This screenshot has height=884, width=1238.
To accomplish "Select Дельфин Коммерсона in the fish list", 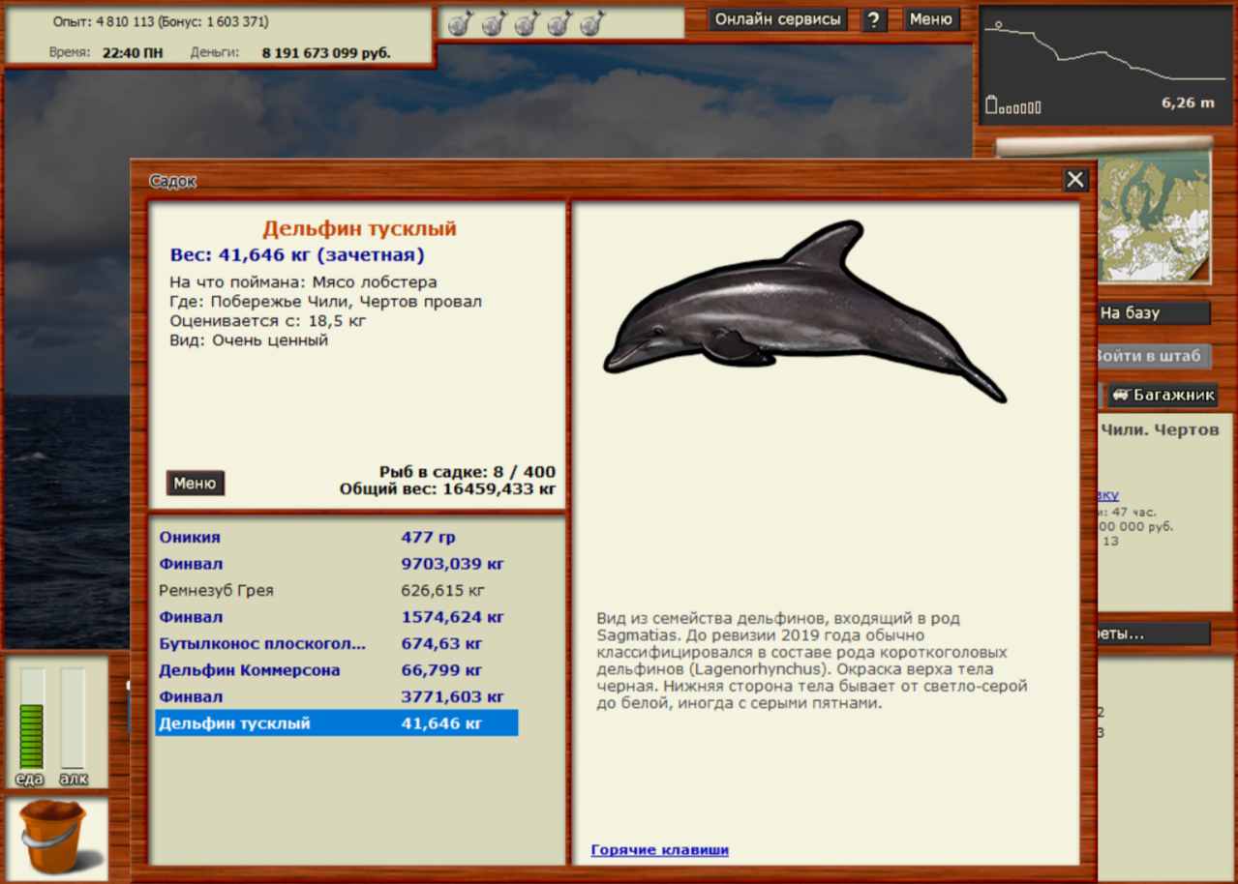I will [x=249, y=670].
